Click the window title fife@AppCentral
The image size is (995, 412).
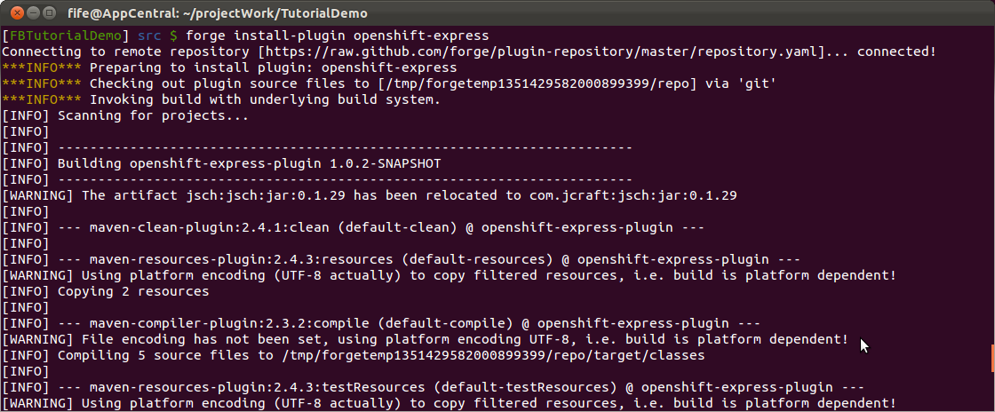[217, 13]
